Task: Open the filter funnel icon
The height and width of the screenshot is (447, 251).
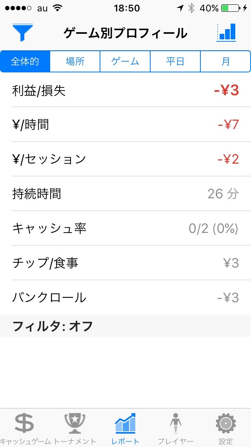Action: coord(23,32)
